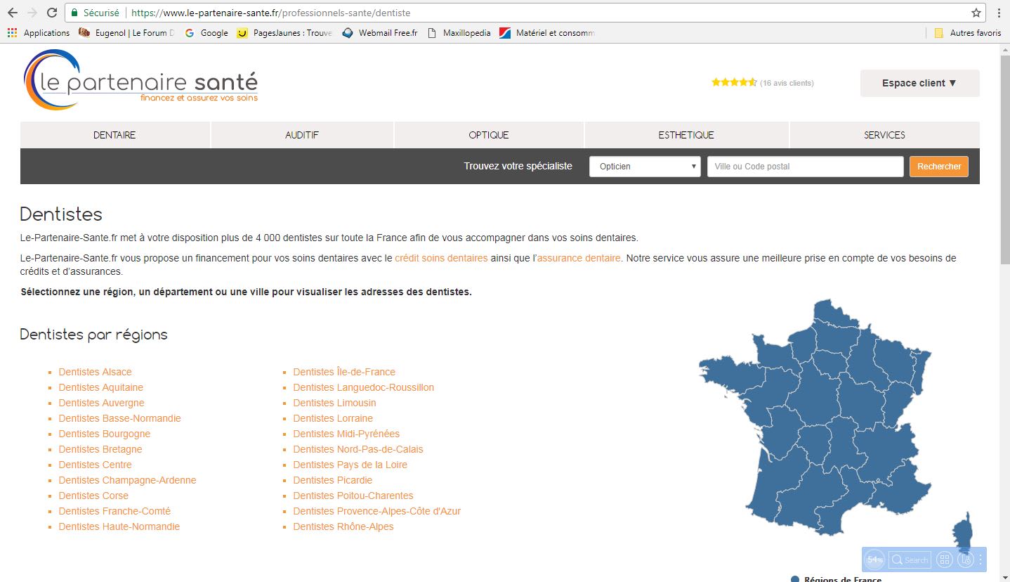
Task: Expand the Opticien specialist dropdown
Action: coord(644,167)
